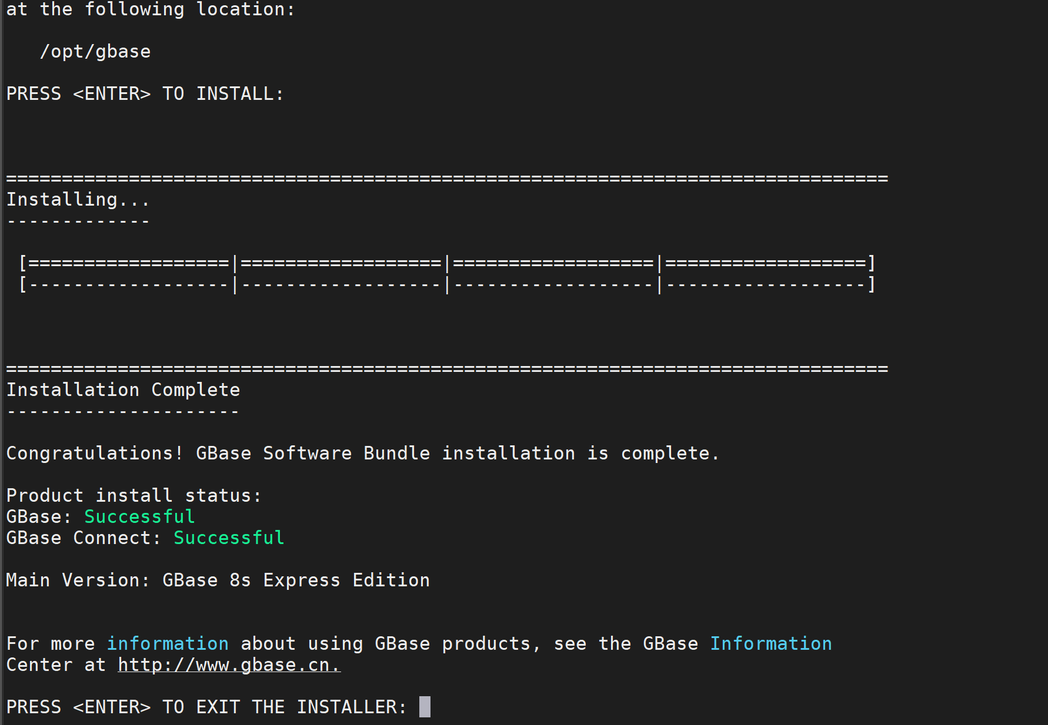Viewport: 1048px width, 725px height.
Task: Click the 'PRESS <ENTER> TO EXIT THE INSTALLER:' prompt
Action: coord(206,707)
